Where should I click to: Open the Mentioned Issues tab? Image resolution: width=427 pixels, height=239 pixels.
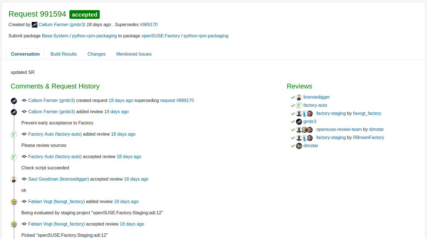click(134, 54)
